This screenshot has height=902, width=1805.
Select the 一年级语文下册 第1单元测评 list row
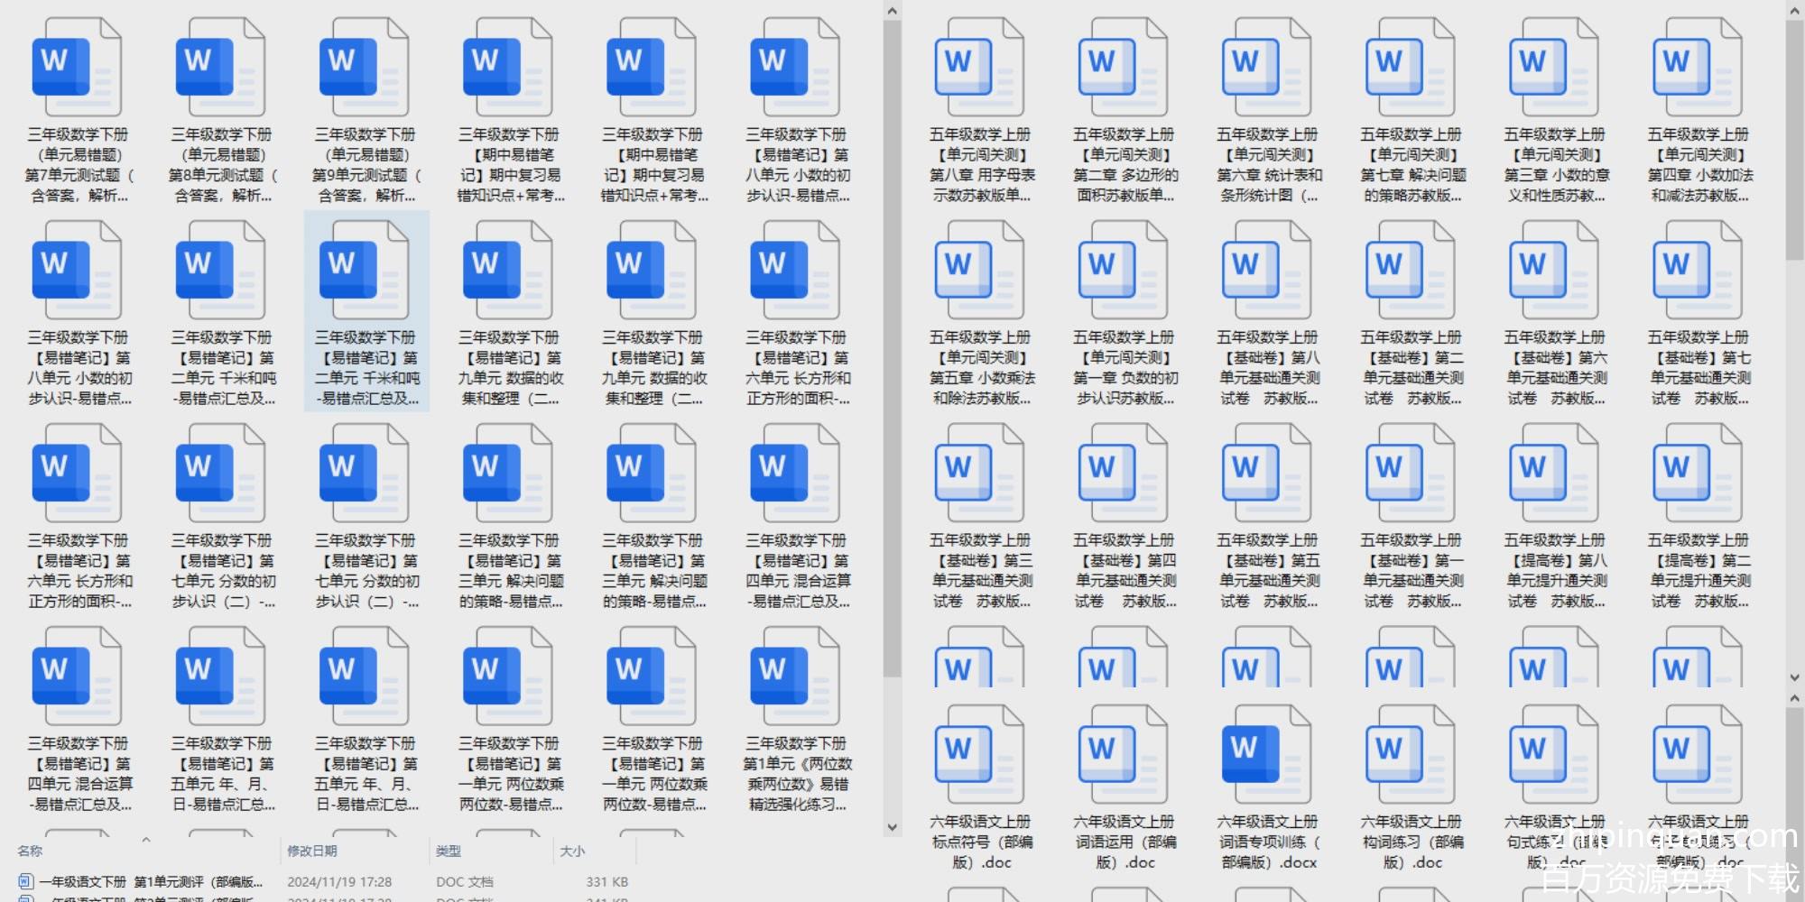(325, 882)
